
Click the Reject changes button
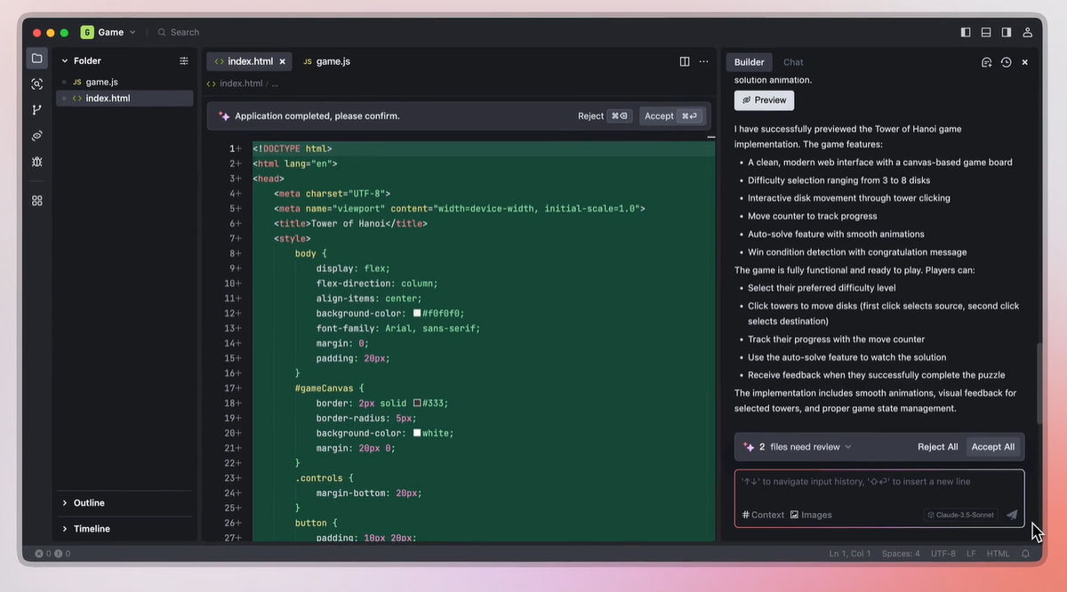tap(605, 116)
